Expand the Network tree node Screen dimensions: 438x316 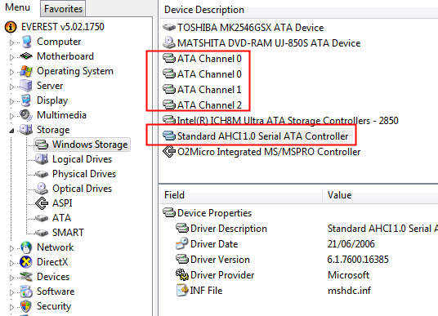11,248
